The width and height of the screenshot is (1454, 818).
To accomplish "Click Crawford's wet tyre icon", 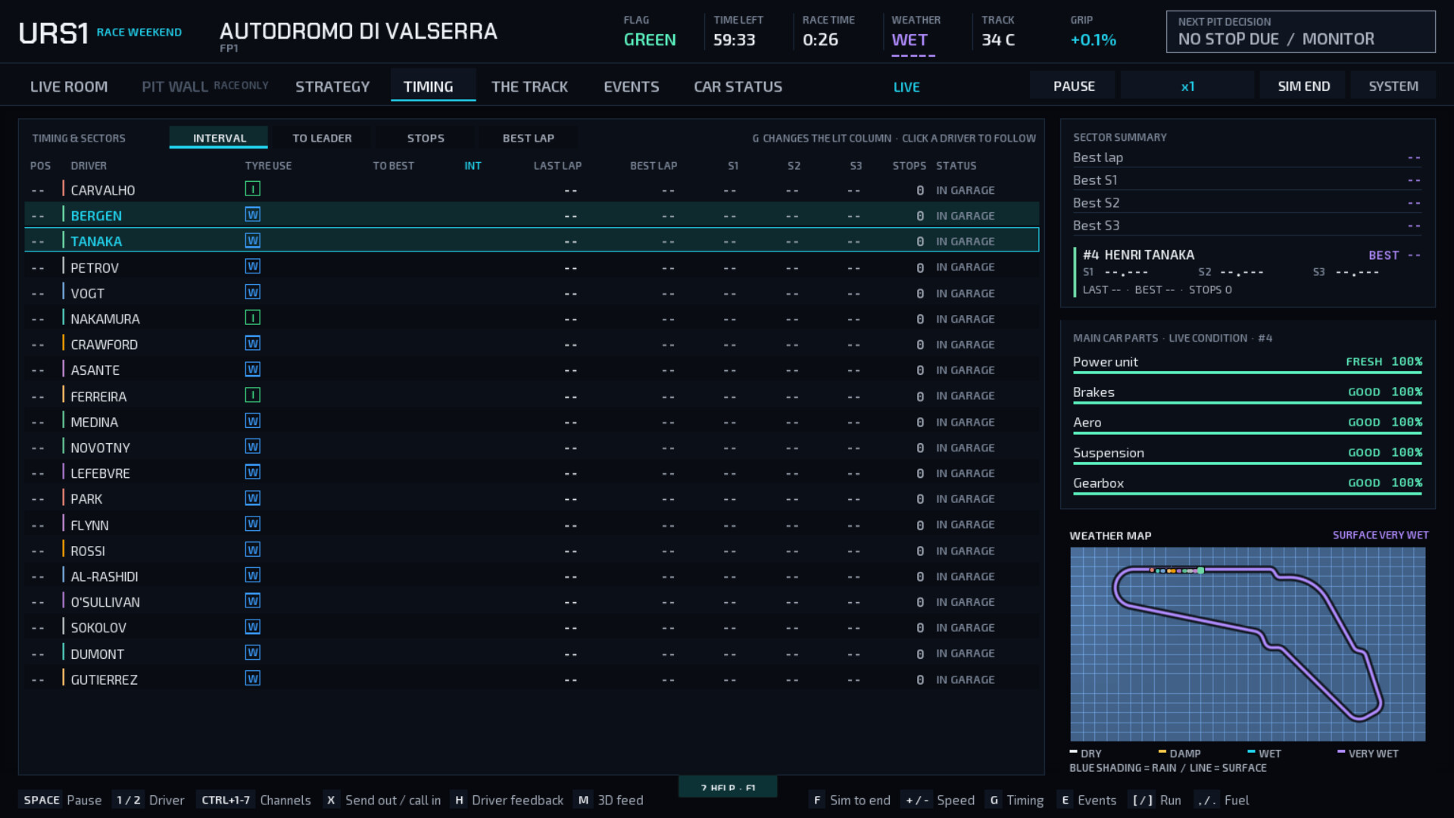I will click(253, 344).
